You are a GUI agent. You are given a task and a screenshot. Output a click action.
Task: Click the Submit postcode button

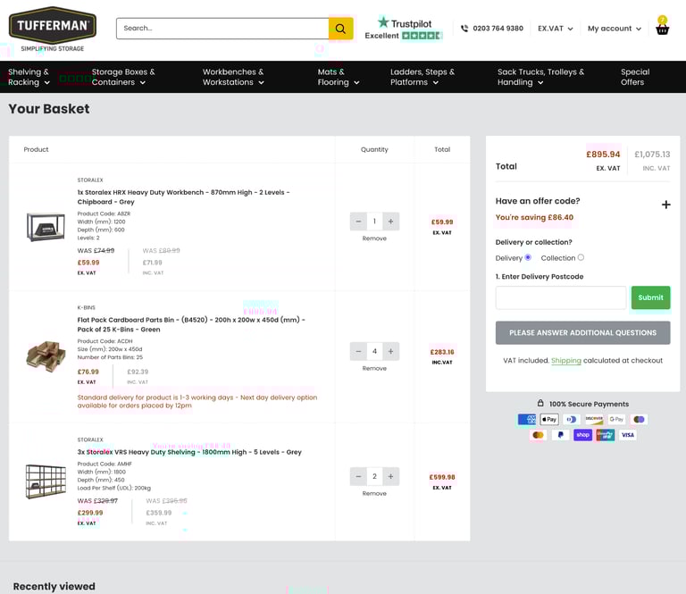(x=650, y=297)
